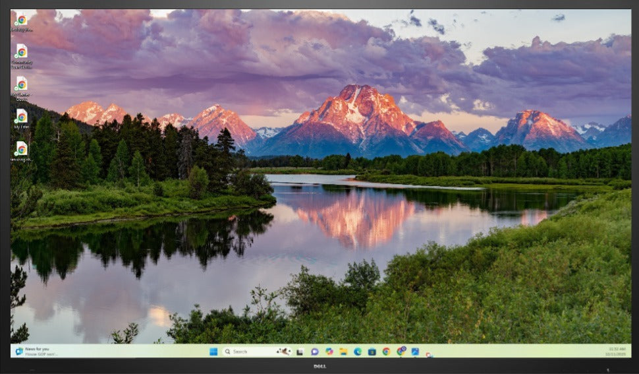Select the topmost Chrome desktop shortcut

click(x=21, y=20)
